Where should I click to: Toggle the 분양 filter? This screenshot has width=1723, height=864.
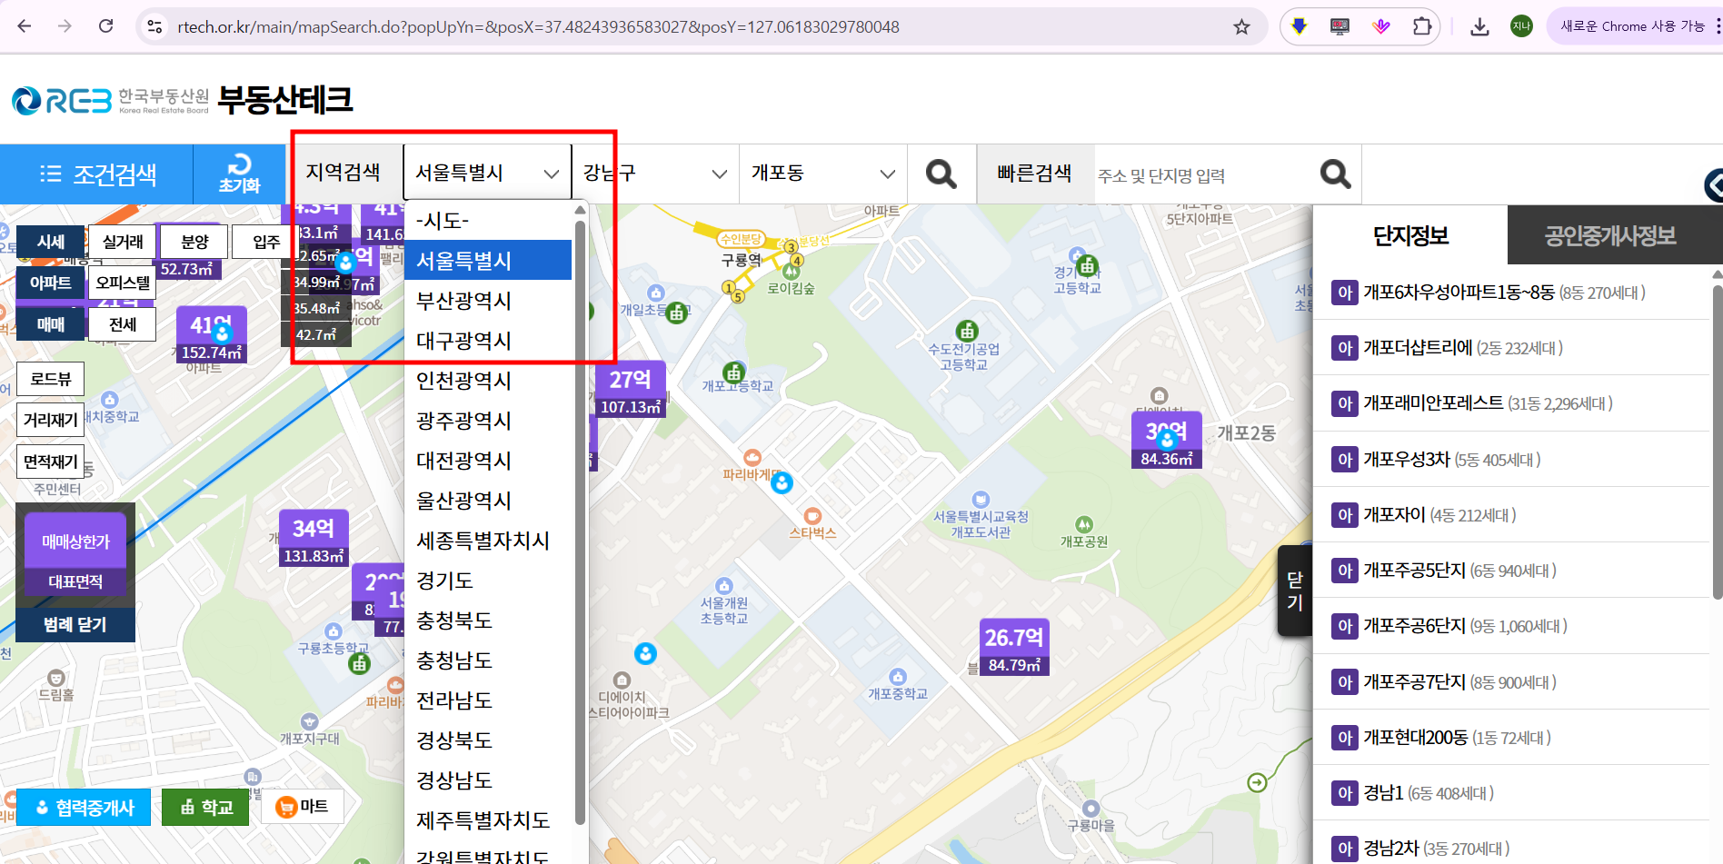coord(194,242)
